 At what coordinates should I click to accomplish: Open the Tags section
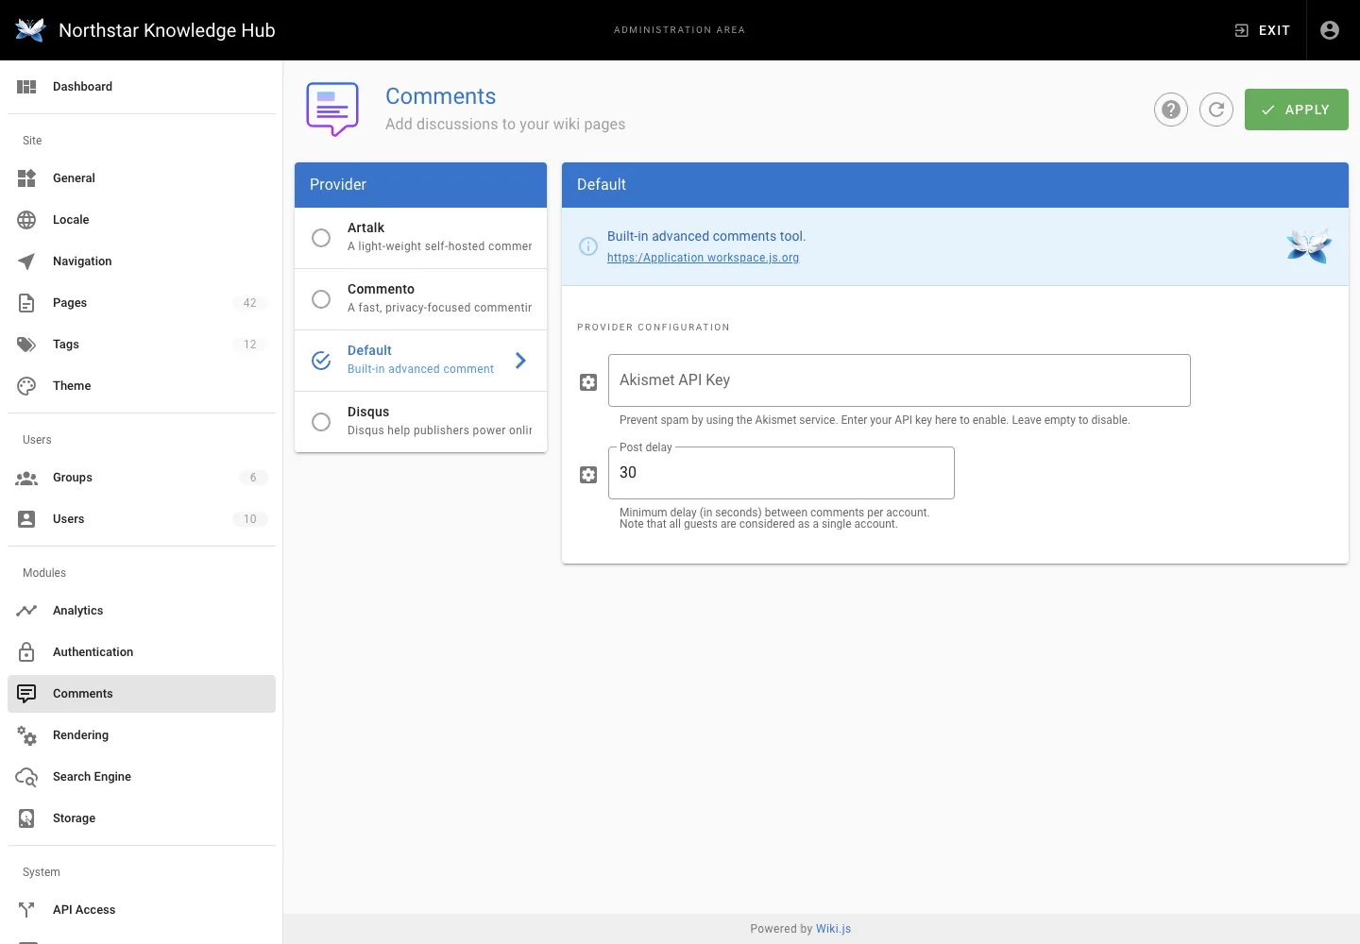click(x=142, y=345)
